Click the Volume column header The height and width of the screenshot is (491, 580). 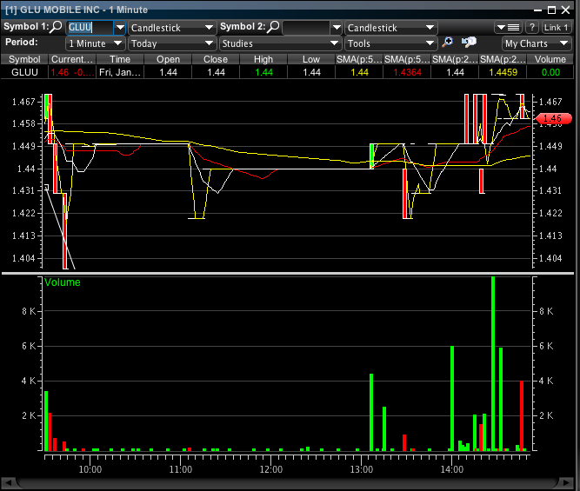coord(550,59)
